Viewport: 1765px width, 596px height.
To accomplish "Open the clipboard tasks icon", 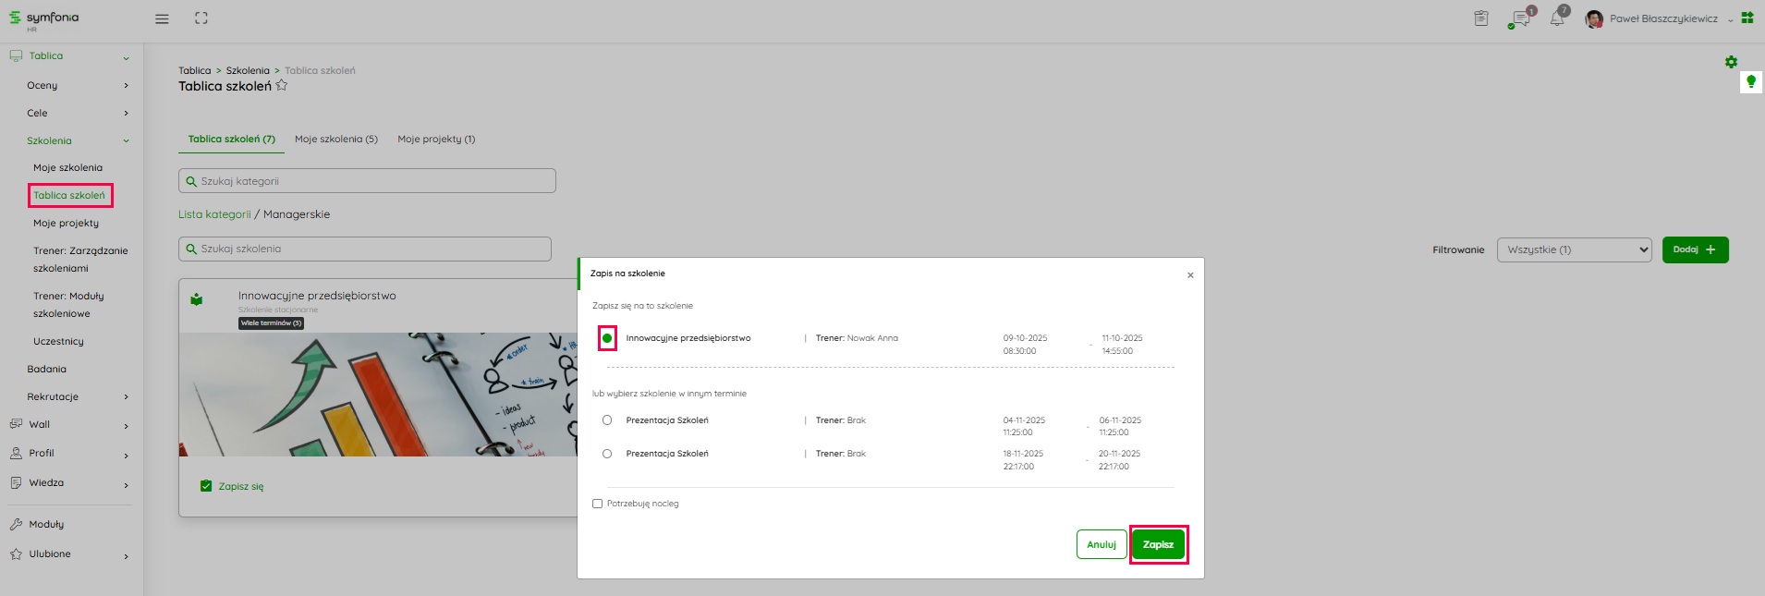I will (1481, 18).
